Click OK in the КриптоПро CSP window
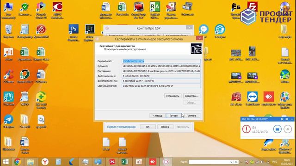 coord(148,127)
